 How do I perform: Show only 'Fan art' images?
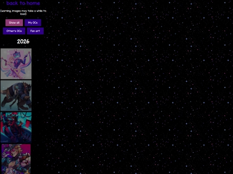click(x=35, y=31)
